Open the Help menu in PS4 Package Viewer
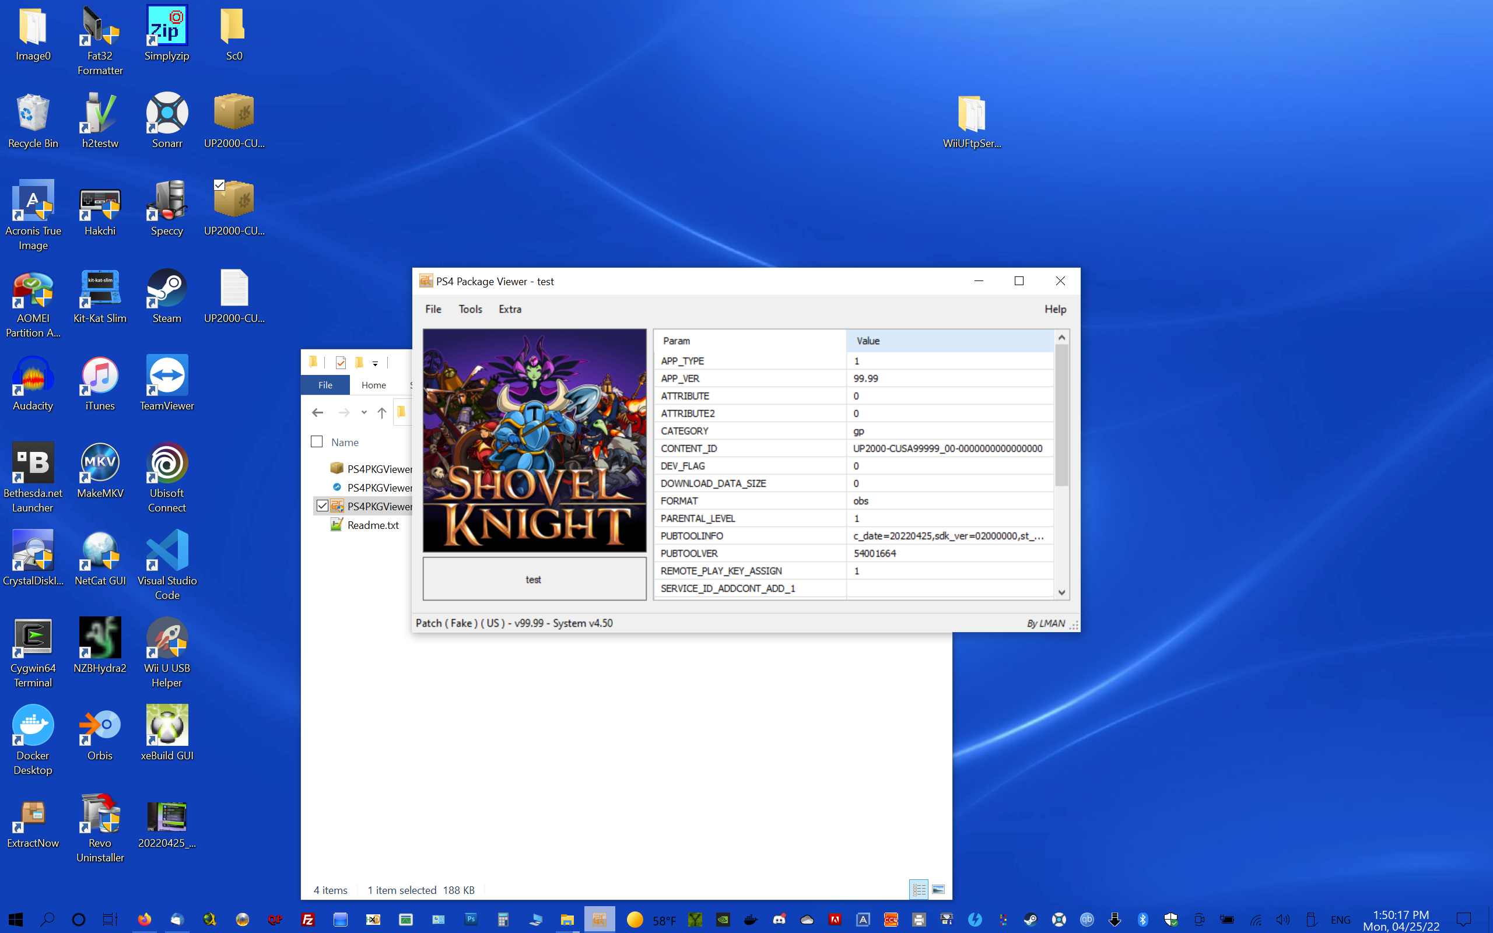This screenshot has width=1493, height=933. 1055,309
